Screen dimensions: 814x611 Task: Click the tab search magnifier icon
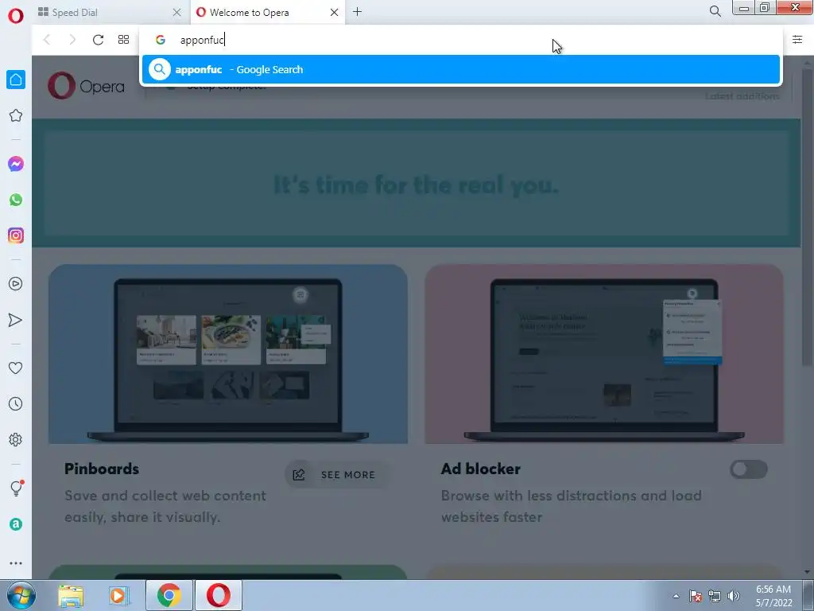click(x=715, y=11)
